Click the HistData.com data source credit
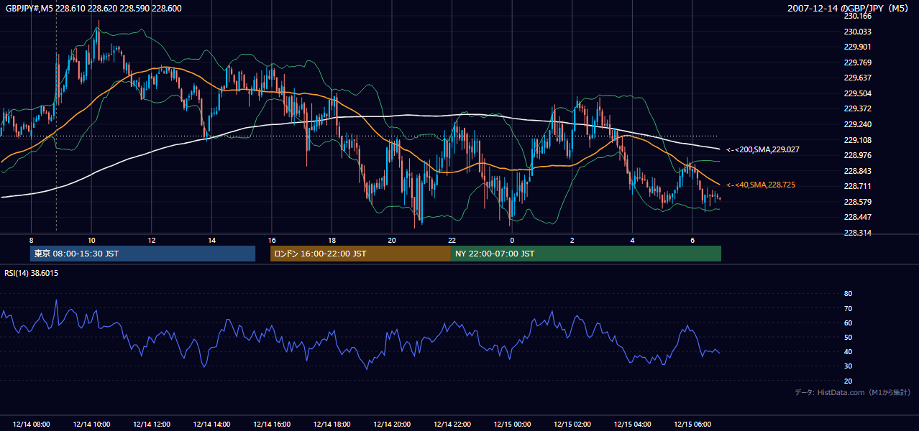The height and width of the screenshot is (431, 919). [853, 392]
